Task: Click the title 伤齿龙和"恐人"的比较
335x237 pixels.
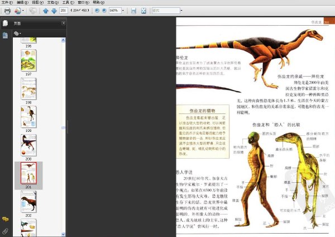Action: pyautogui.click(x=276, y=125)
